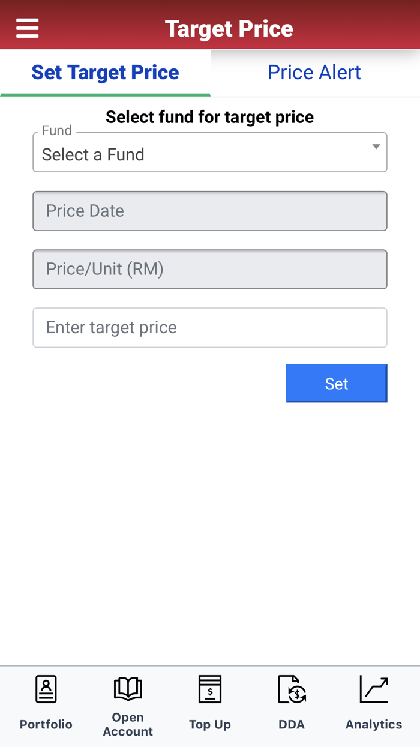Tap the Top Up label text
Image resolution: width=420 pixels, height=747 pixels.
coord(210,724)
